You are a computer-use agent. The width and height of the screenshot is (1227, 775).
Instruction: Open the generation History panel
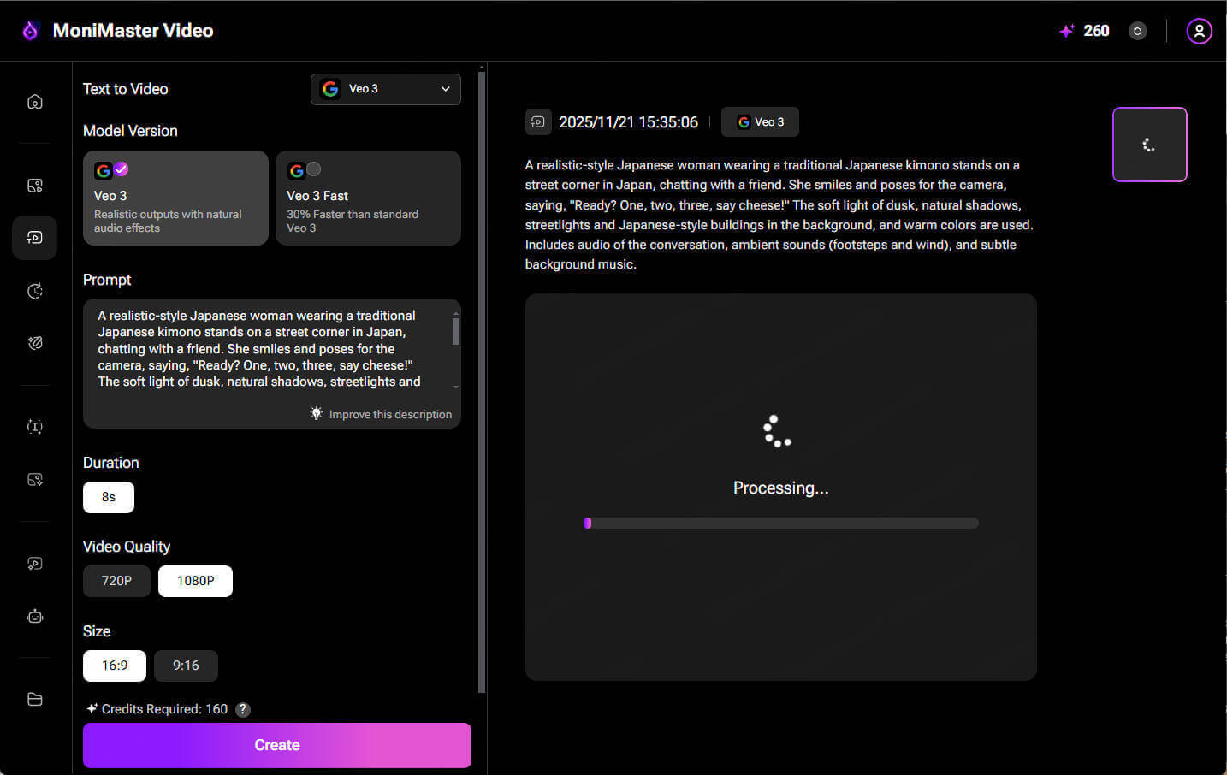click(34, 291)
